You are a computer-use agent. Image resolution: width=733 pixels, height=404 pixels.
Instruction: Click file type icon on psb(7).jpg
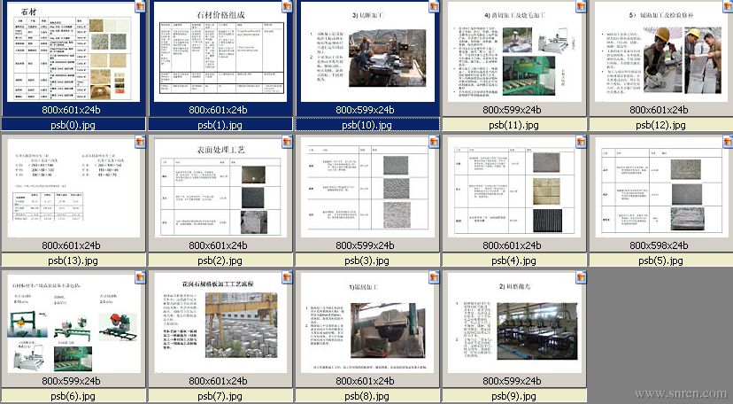pyautogui.click(x=287, y=277)
